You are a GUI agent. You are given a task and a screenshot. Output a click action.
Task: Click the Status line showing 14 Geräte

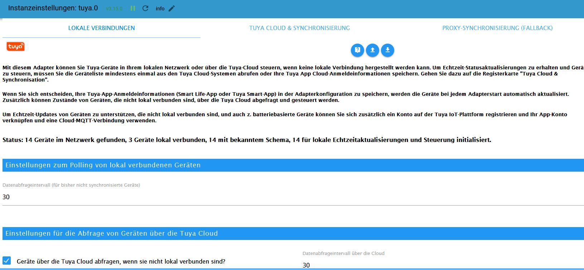(247, 140)
